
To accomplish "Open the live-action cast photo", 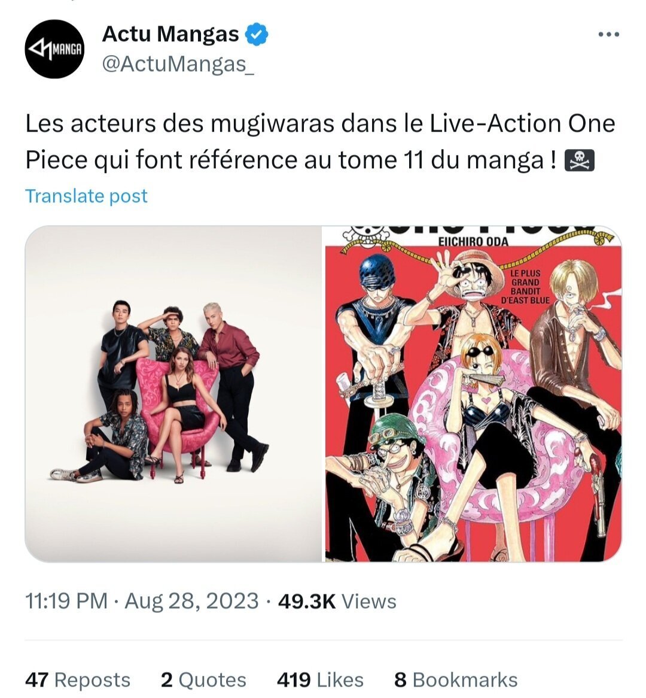I will [173, 393].
